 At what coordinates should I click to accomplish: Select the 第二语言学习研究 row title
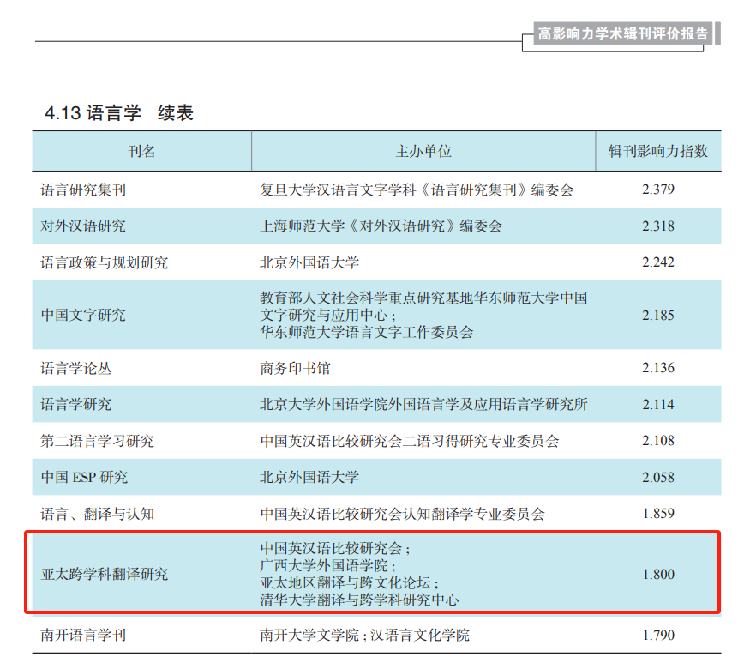[98, 441]
